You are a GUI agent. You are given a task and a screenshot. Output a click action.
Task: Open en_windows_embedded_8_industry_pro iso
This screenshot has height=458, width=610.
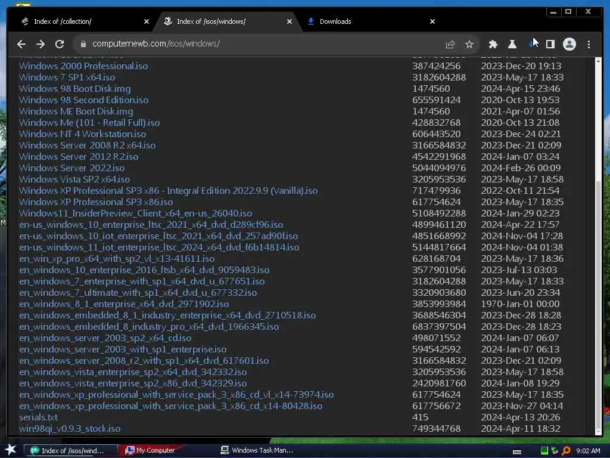(x=149, y=326)
